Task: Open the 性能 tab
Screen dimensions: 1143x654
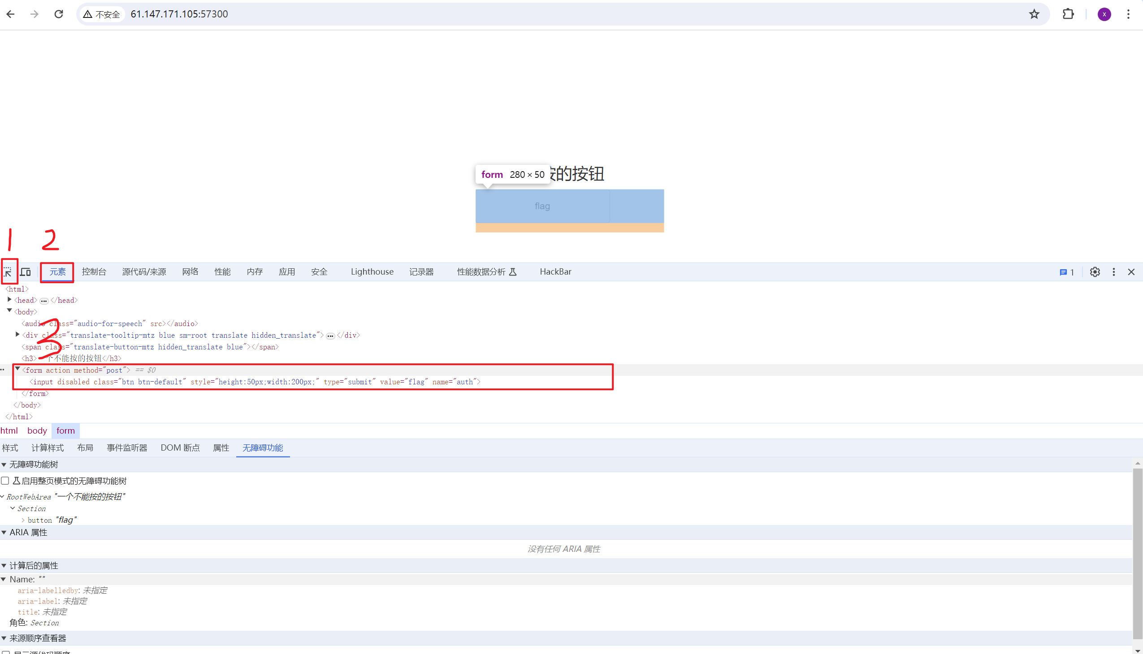Action: [222, 272]
